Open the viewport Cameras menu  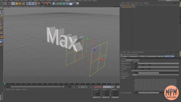pyautogui.click(x=11, y=7)
